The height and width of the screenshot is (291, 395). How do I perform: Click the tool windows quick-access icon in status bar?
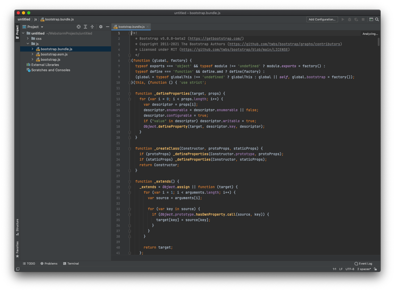[x=18, y=269]
